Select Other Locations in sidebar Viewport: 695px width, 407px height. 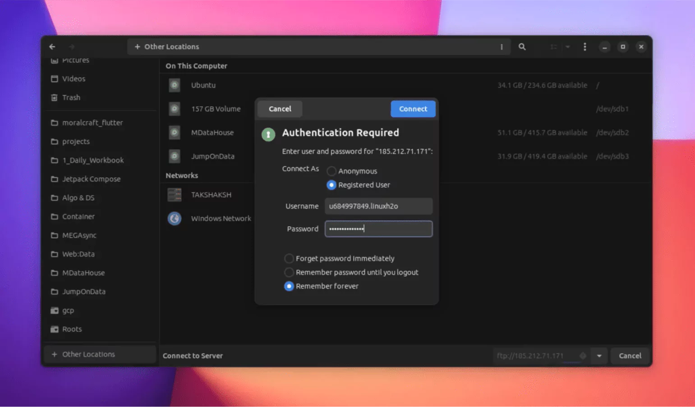[100, 354]
